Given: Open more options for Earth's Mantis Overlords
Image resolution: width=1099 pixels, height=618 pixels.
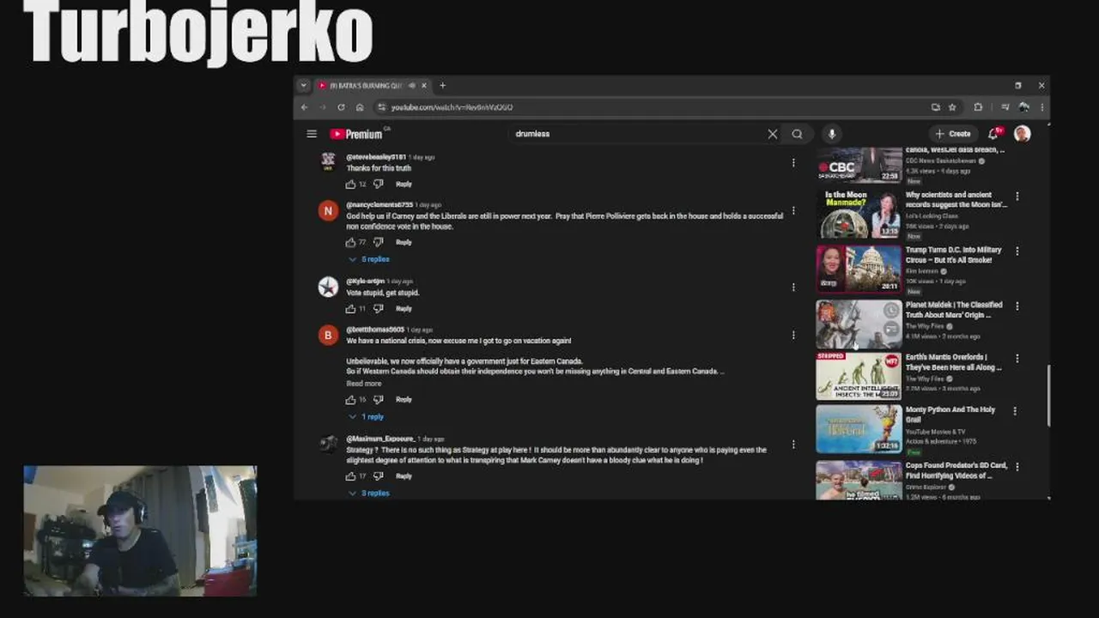Looking at the screenshot, I should pyautogui.click(x=1017, y=359).
